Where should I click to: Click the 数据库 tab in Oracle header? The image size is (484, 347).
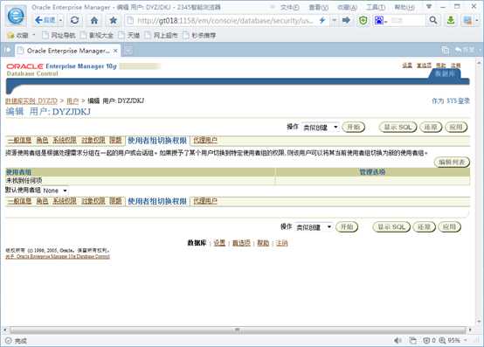click(x=445, y=73)
